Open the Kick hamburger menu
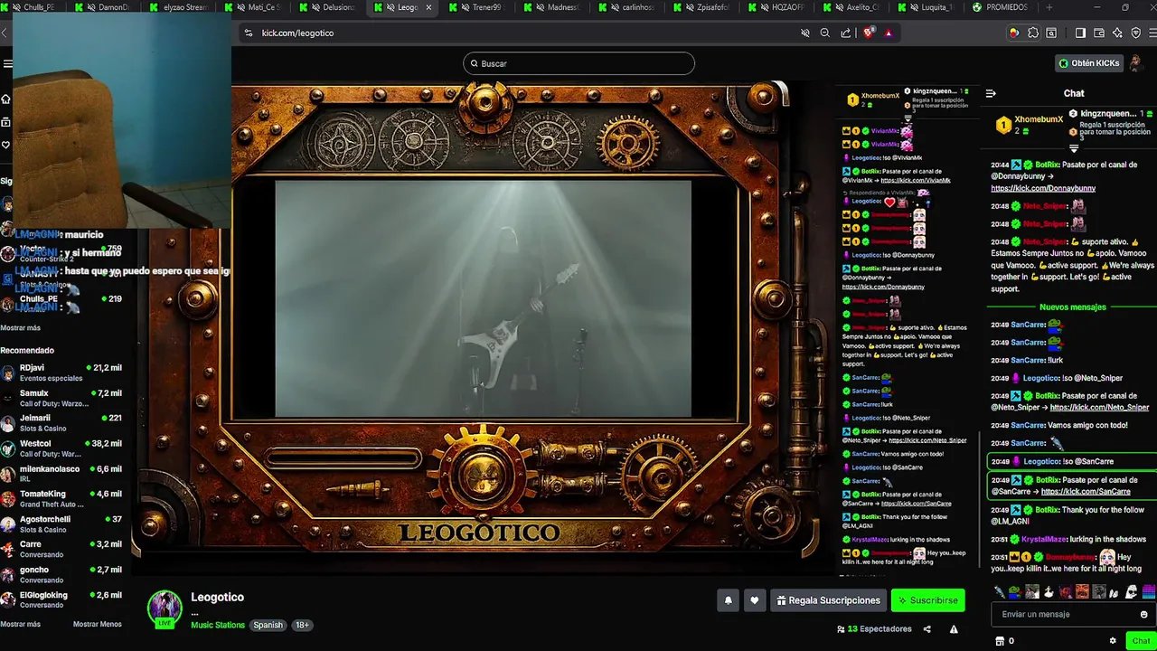 (x=7, y=63)
